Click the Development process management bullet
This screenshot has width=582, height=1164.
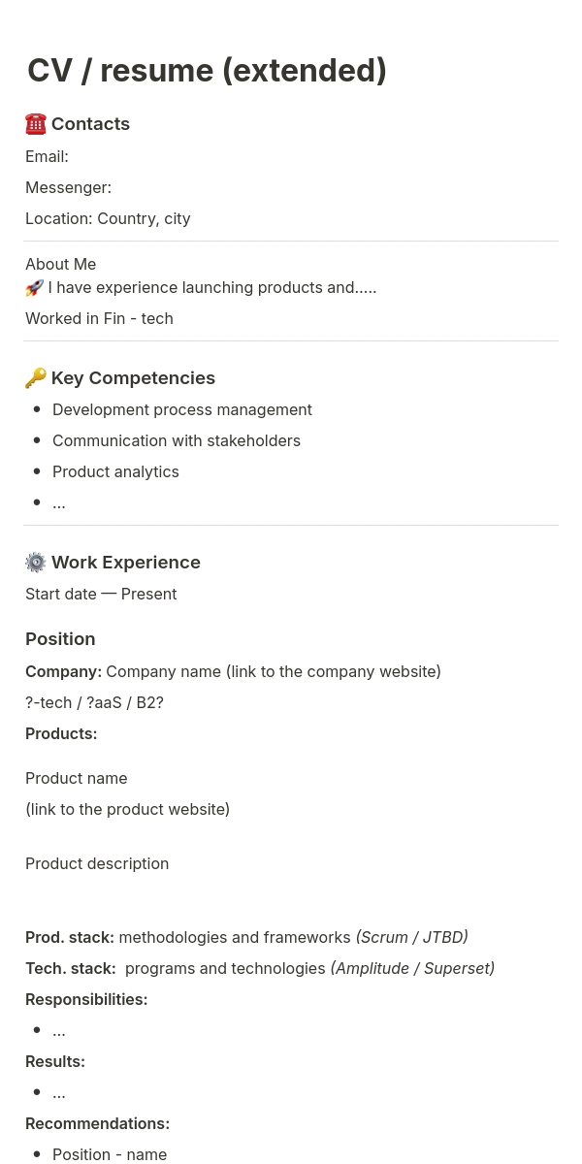tap(182, 409)
